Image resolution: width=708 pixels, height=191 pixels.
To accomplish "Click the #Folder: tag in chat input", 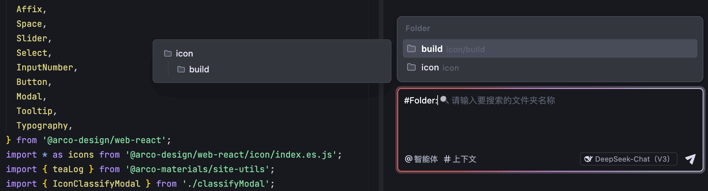I will [x=421, y=100].
